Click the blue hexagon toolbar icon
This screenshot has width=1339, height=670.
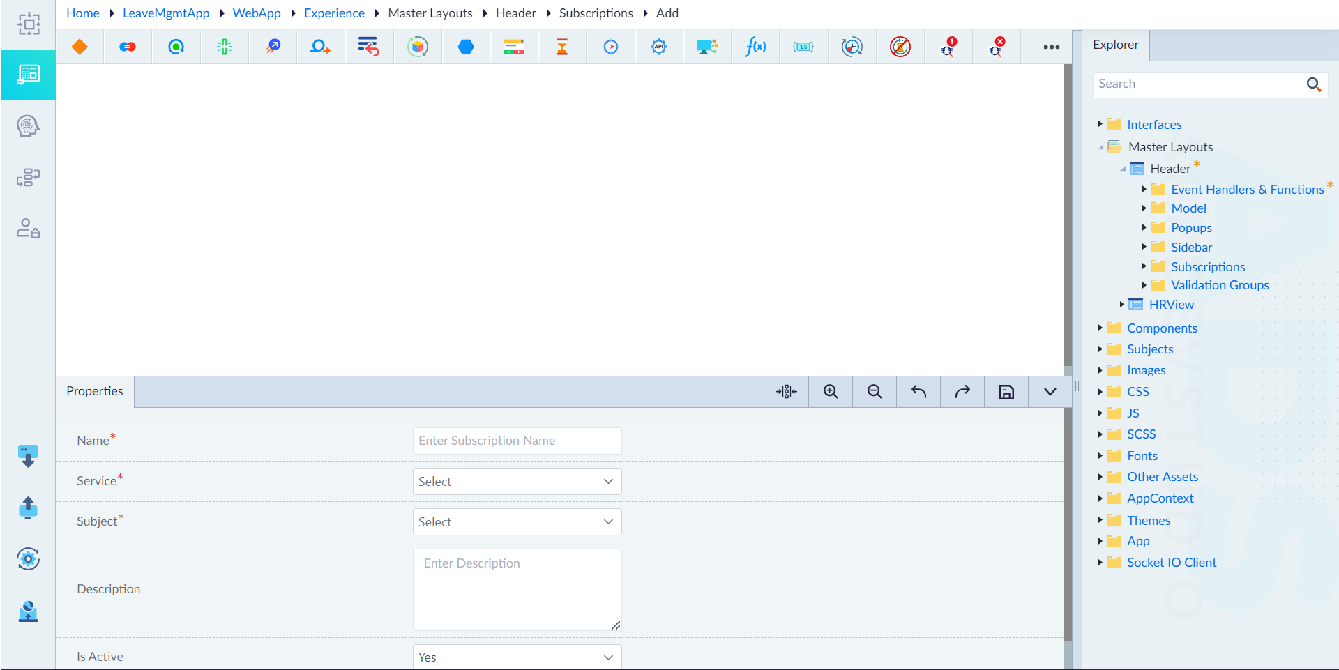coord(466,47)
